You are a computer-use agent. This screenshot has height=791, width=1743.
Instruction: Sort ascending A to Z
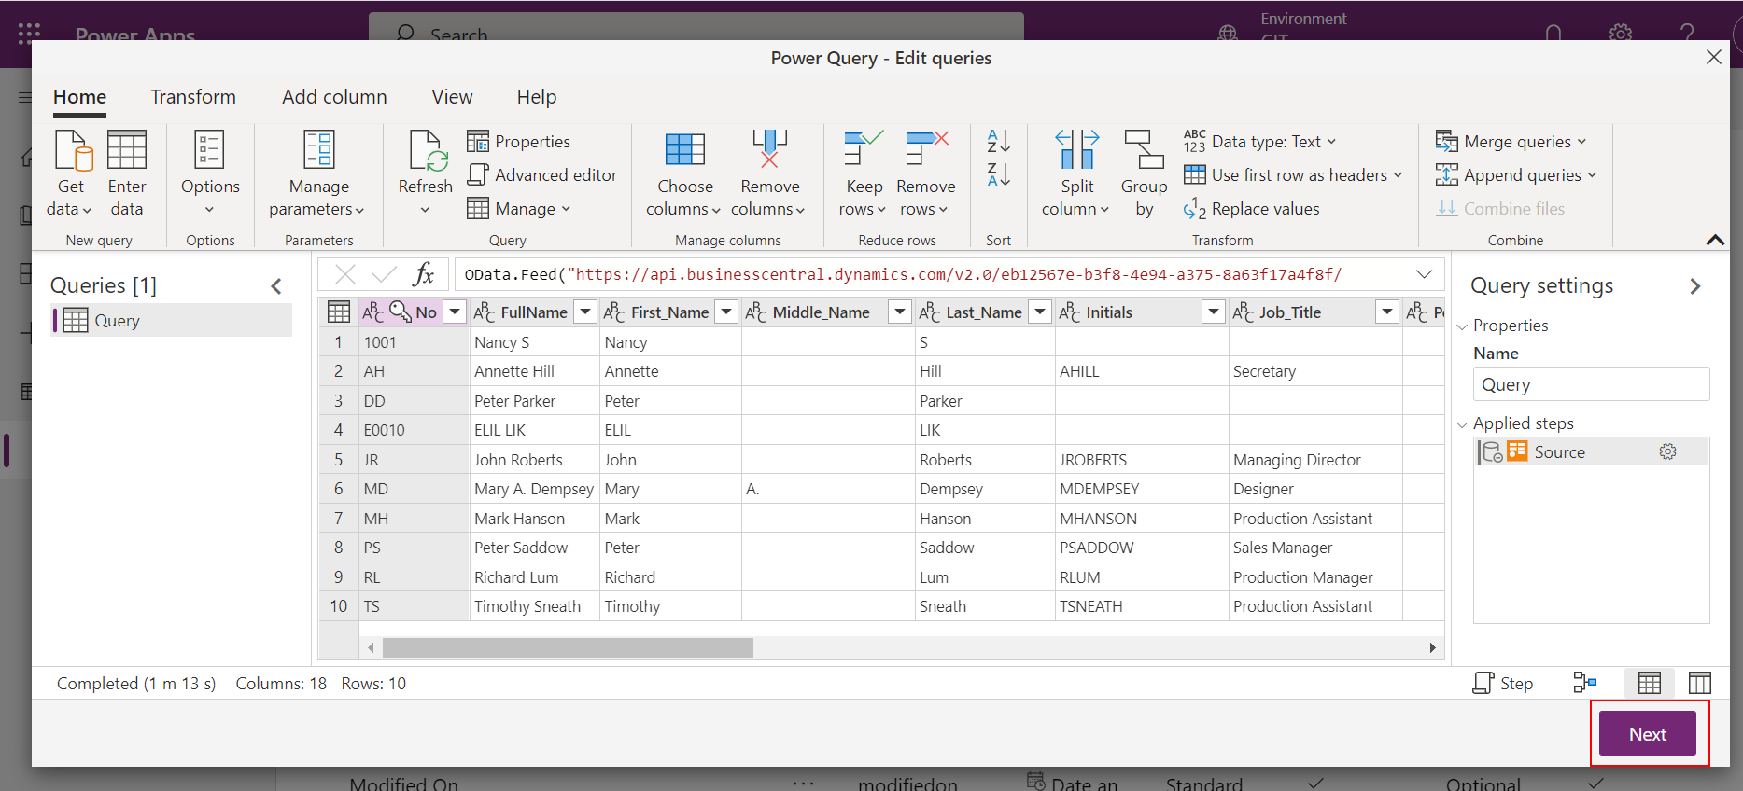pyautogui.click(x=998, y=142)
